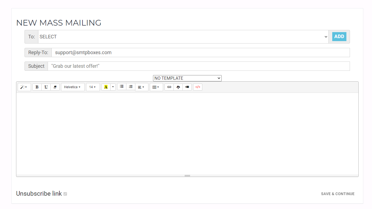The width and height of the screenshot is (372, 209).
Task: Click the editor resize handle bar
Action: 187,176
